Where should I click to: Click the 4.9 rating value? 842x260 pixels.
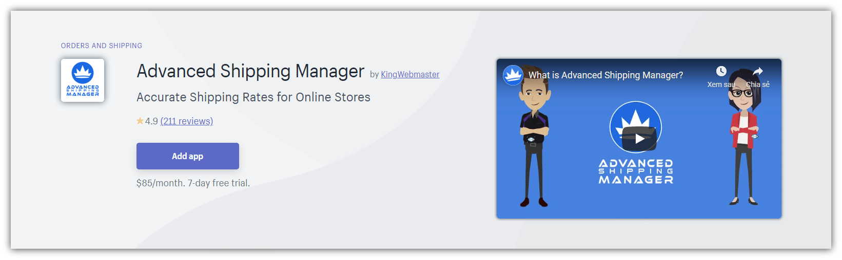click(151, 121)
